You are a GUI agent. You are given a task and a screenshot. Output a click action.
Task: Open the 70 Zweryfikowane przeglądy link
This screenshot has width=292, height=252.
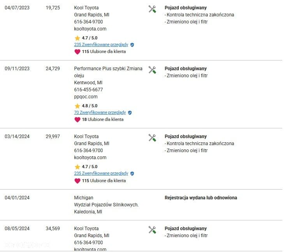click(x=100, y=112)
